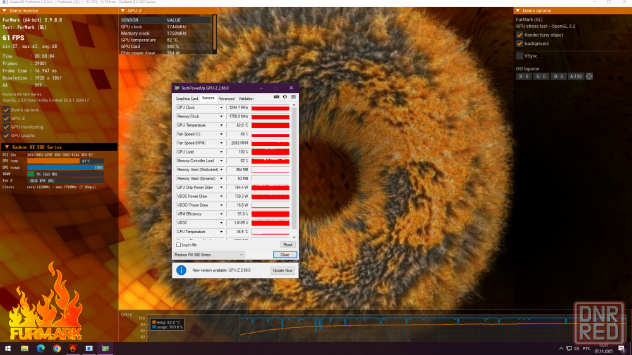Click the OSI bgcolor swatch preview

pos(590,76)
